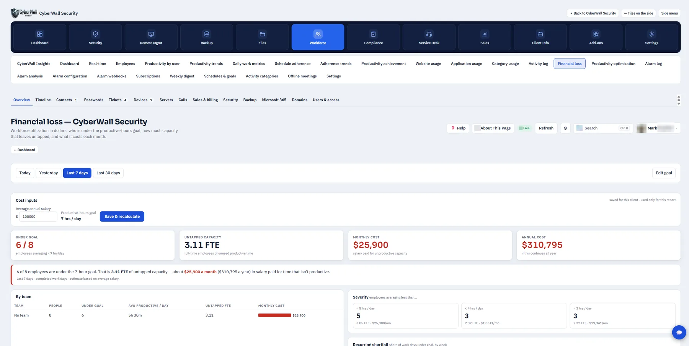
Task: Click the Search box
Action: [603, 128]
